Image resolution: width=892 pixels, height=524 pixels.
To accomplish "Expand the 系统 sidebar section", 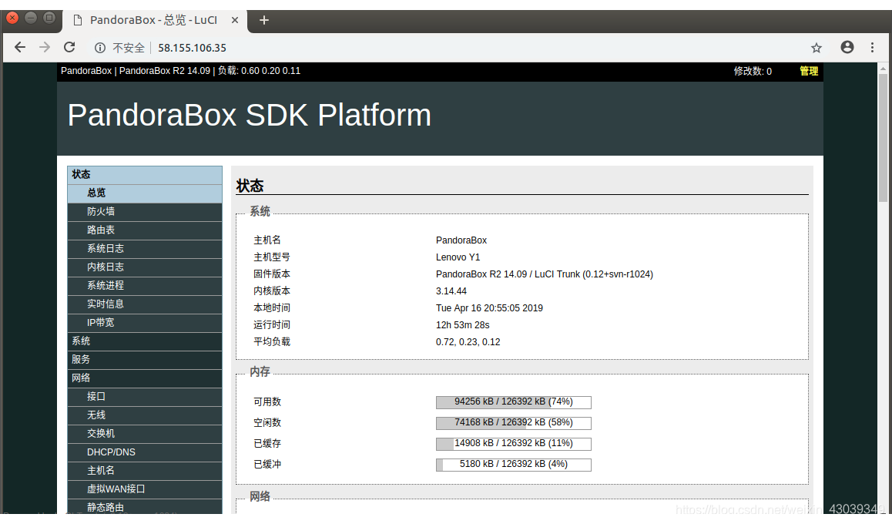I will 145,341.
